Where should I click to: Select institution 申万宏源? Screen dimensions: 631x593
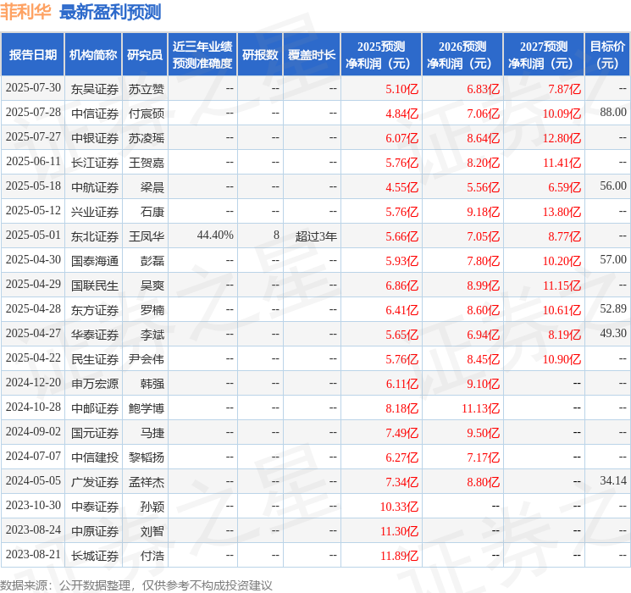[x=95, y=384]
